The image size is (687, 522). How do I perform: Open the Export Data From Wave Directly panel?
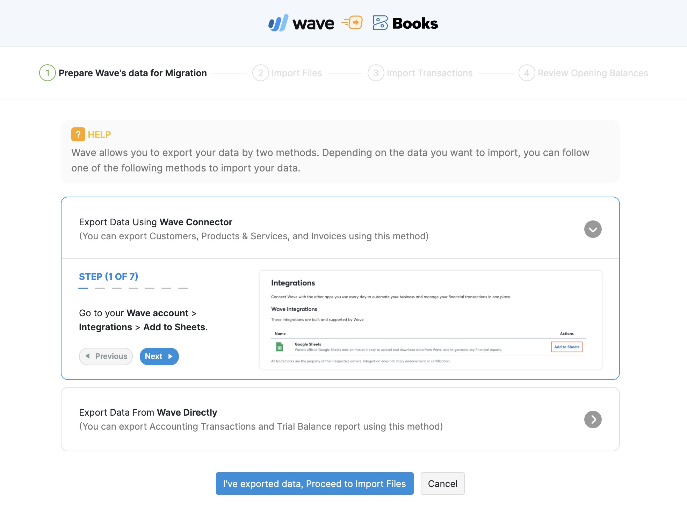(x=260, y=419)
